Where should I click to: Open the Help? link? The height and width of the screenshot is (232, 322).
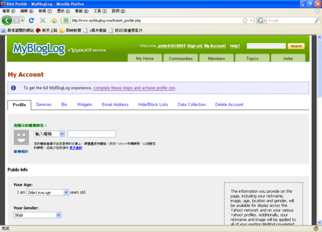pyautogui.click(x=235, y=46)
